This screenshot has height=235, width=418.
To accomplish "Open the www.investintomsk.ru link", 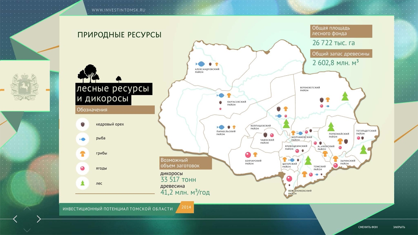I will click(x=118, y=10).
